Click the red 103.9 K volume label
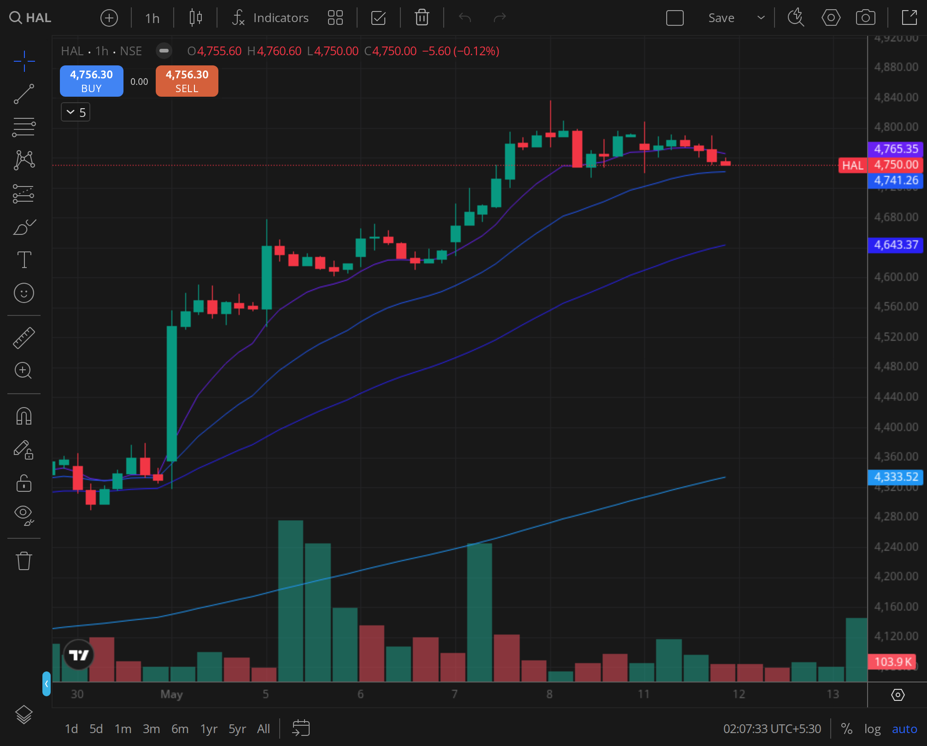927x746 pixels. click(x=892, y=662)
